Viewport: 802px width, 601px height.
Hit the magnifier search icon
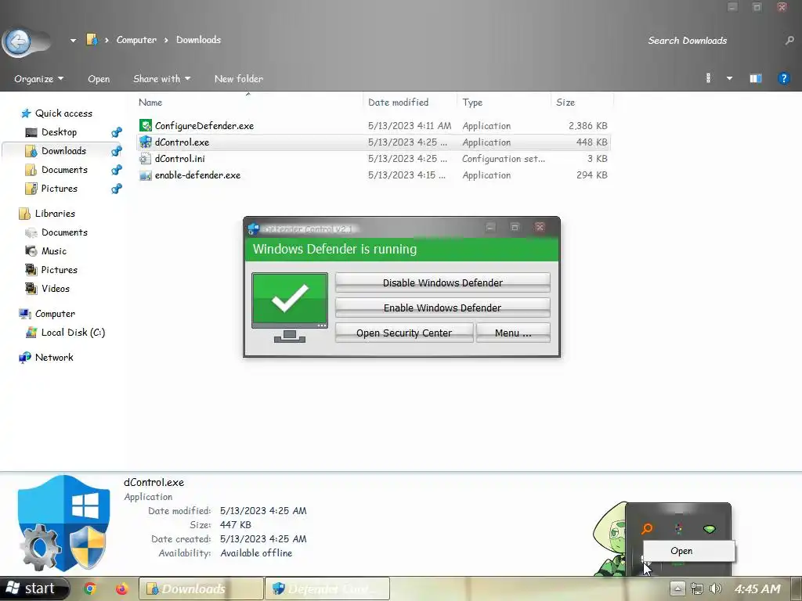pyautogui.click(x=789, y=41)
